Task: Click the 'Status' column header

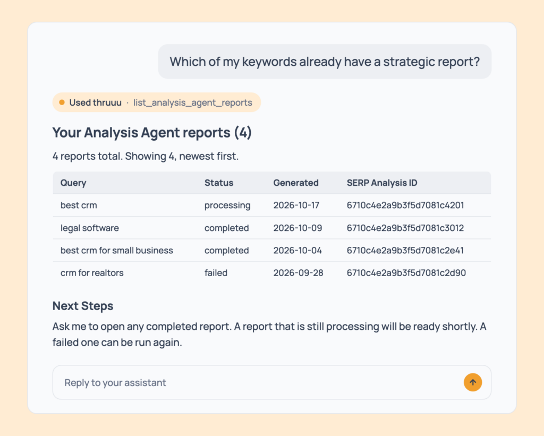Action: coord(218,183)
